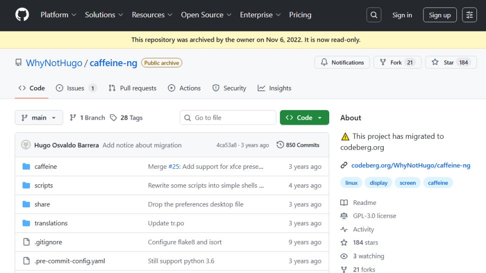Open the search magnifier button
486x273 pixels.
click(374, 15)
